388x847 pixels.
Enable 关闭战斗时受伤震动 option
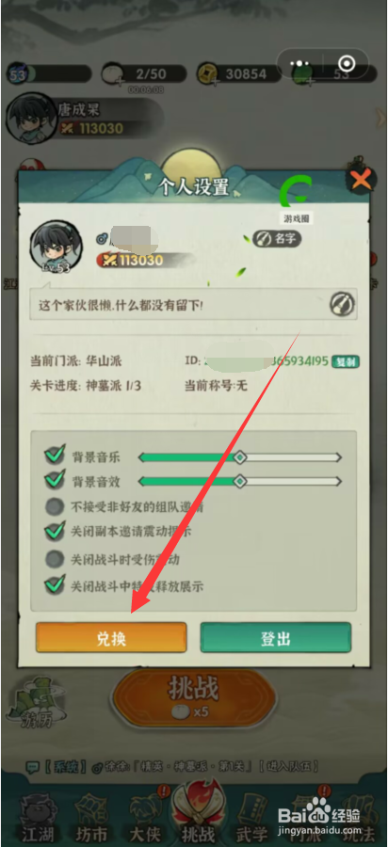[x=55, y=559]
